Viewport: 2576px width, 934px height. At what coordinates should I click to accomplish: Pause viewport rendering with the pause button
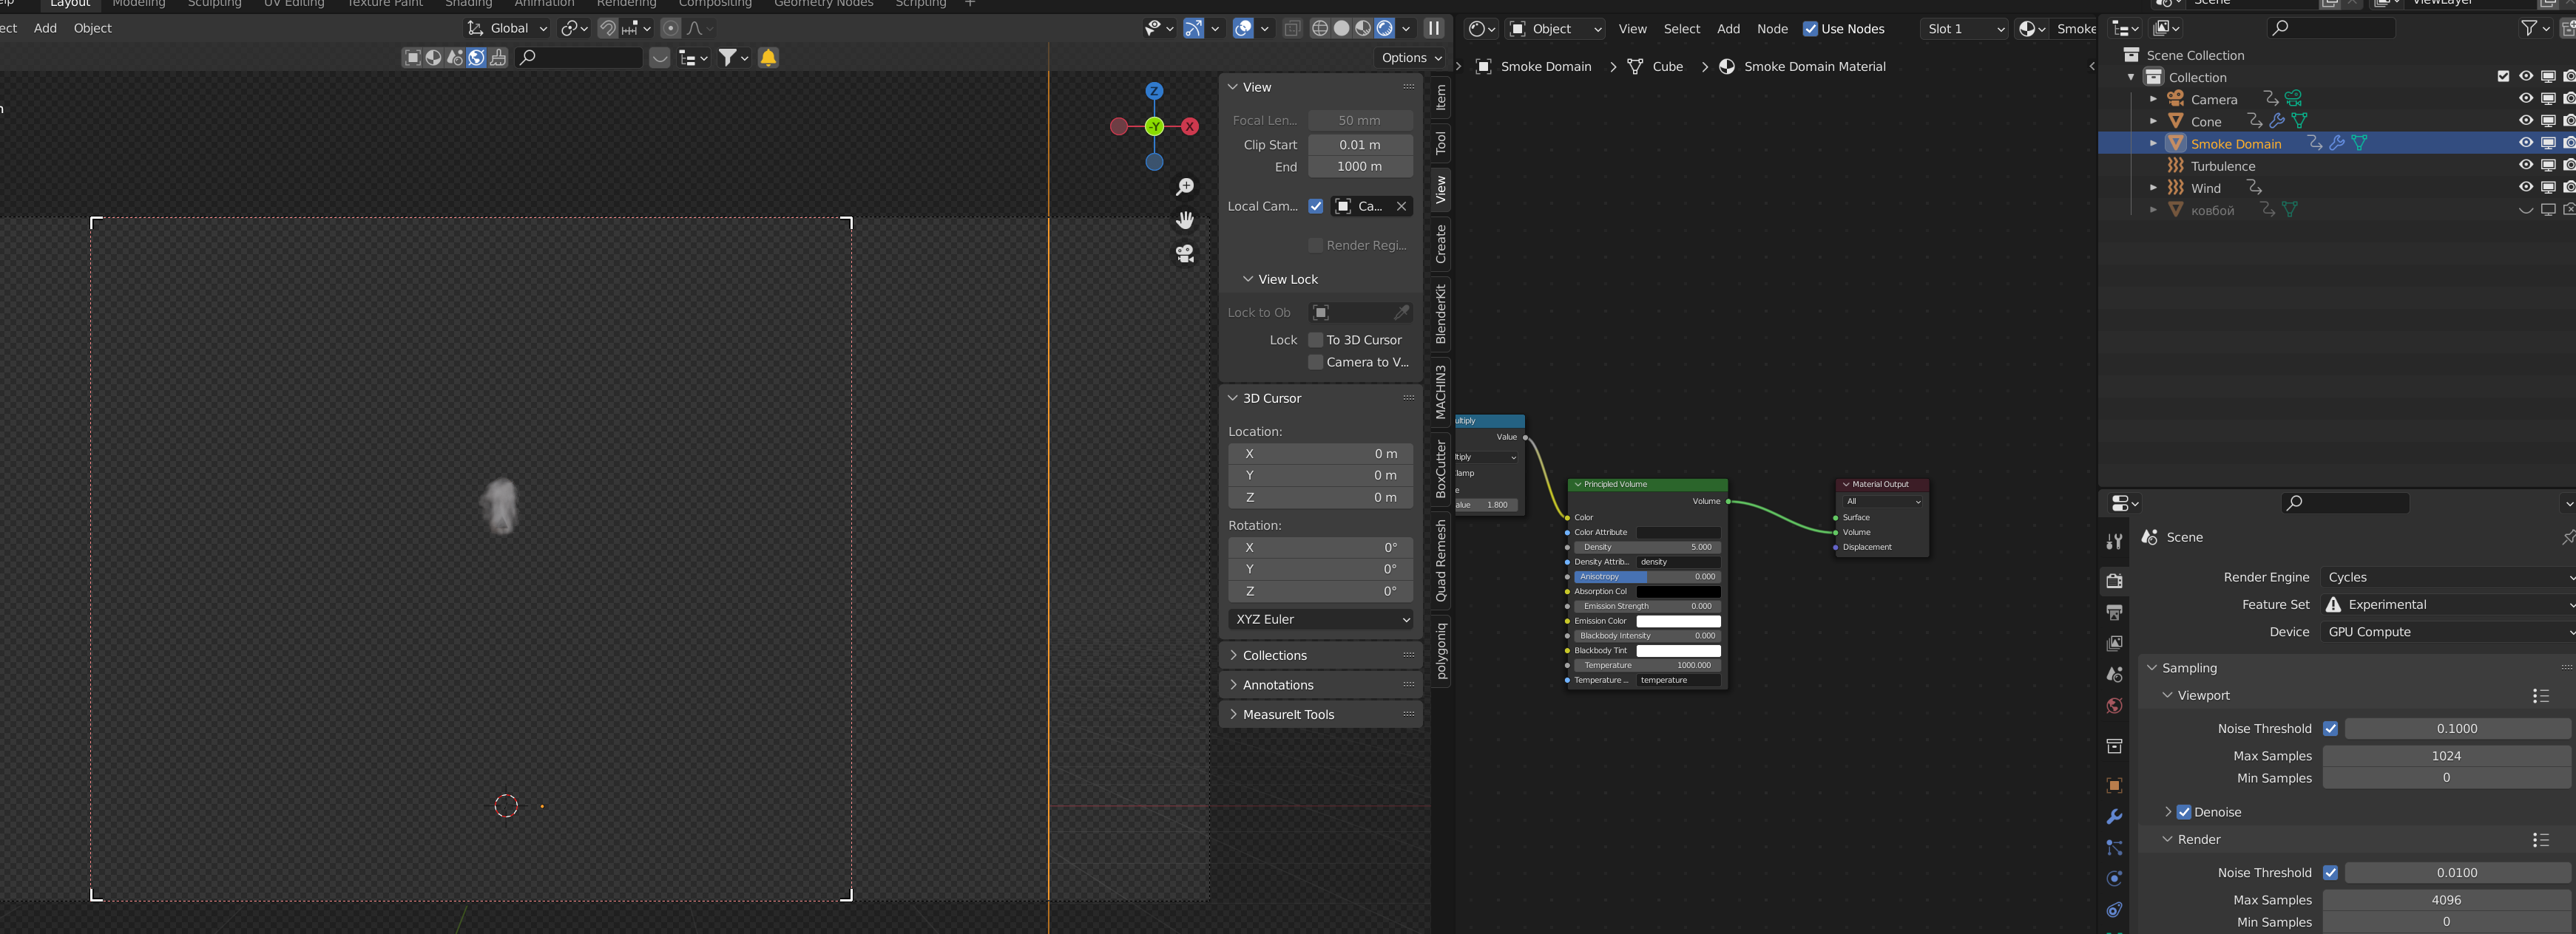[1434, 28]
